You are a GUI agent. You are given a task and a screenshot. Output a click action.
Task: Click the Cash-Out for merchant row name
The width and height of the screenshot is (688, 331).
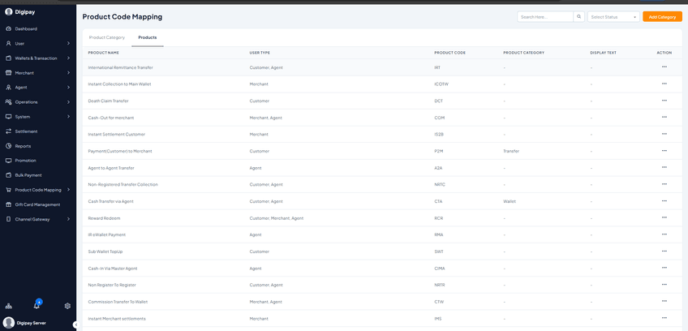(x=111, y=118)
